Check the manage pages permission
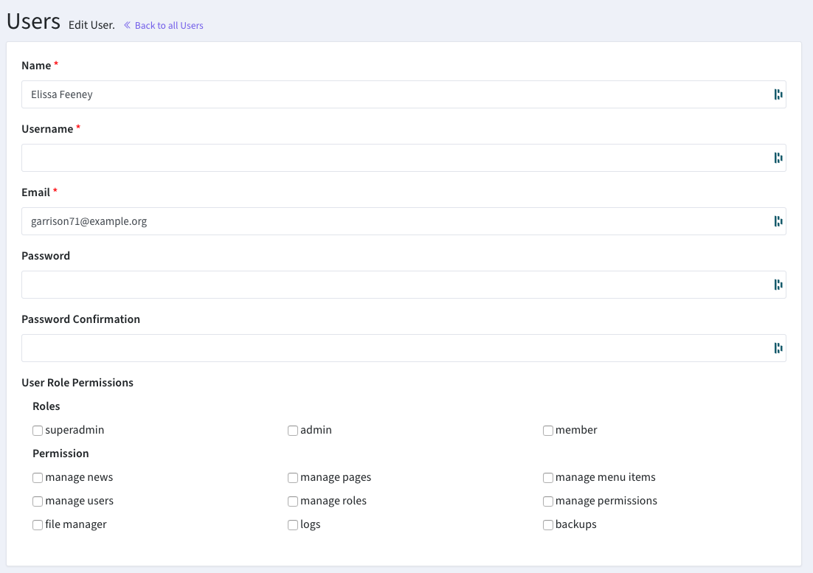Screen dimensions: 813x573 pos(292,478)
